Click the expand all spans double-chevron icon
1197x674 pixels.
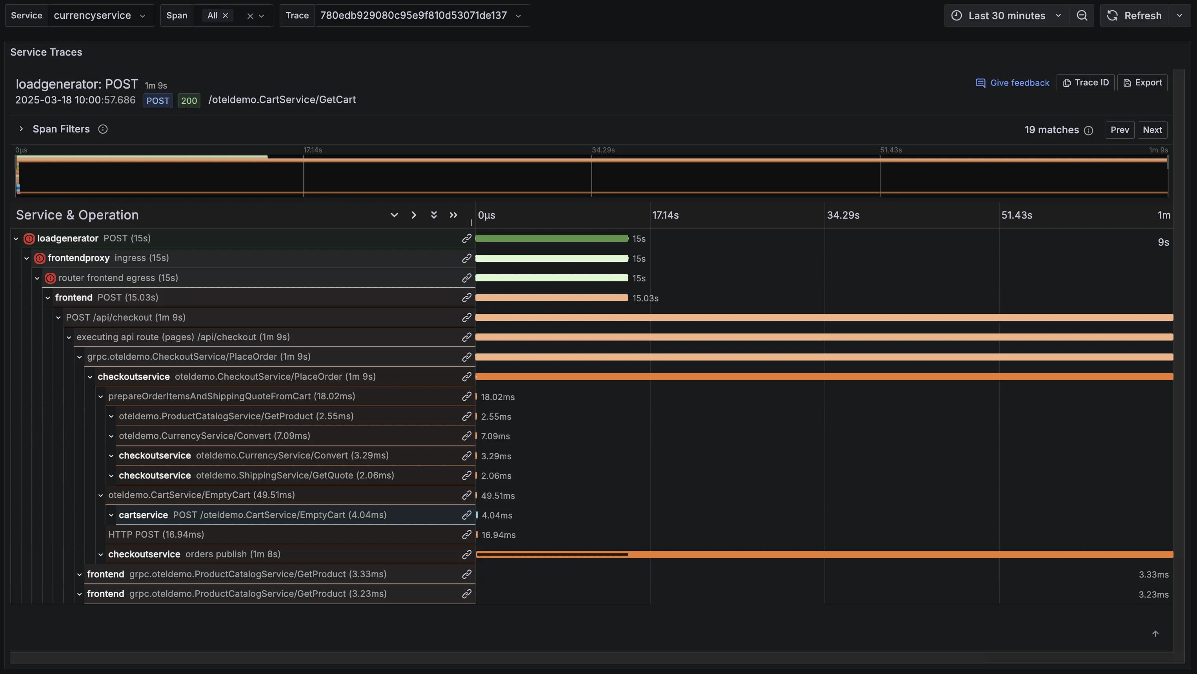(433, 215)
